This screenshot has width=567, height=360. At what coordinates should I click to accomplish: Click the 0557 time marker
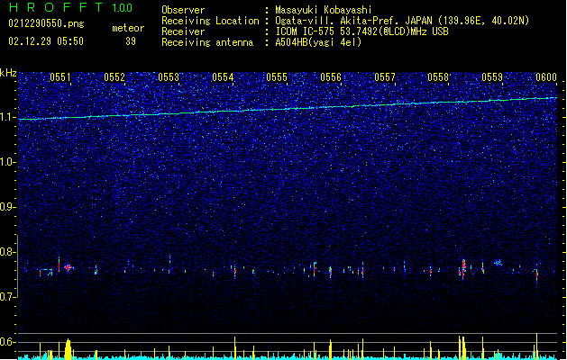(385, 76)
